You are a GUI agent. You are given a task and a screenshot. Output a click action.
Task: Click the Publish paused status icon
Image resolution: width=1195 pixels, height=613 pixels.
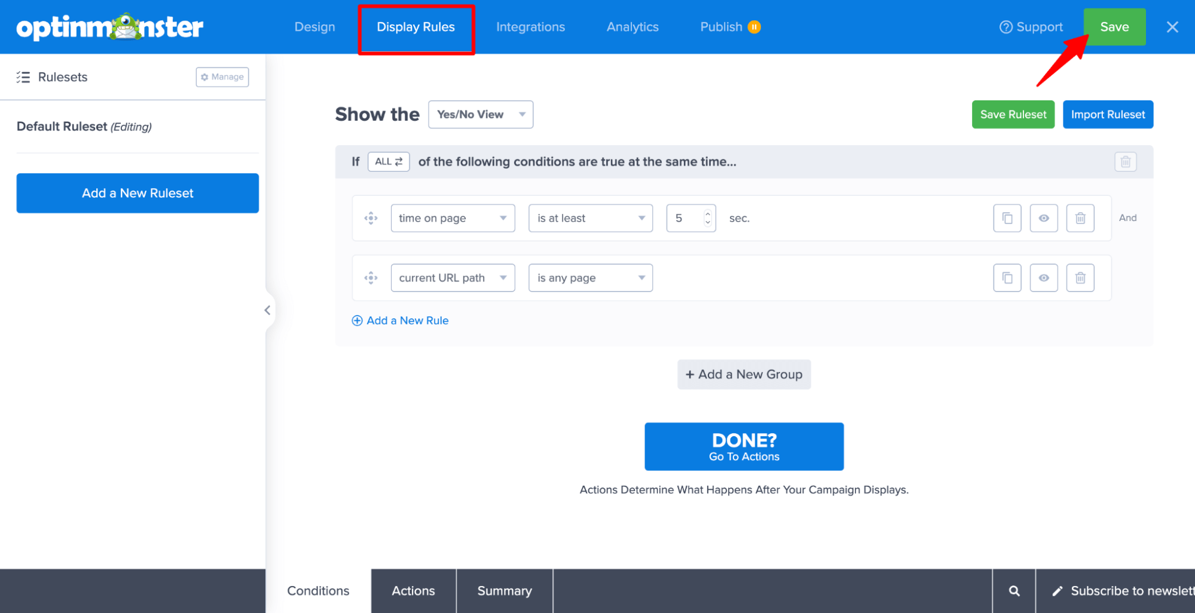pyautogui.click(x=754, y=27)
